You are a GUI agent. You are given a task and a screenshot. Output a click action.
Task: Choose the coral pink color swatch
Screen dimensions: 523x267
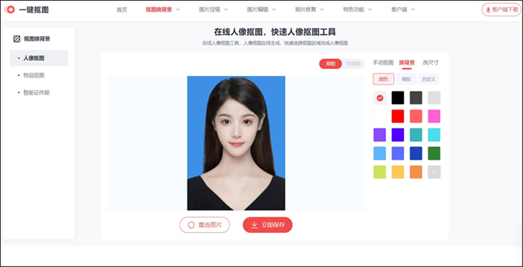coord(416,117)
